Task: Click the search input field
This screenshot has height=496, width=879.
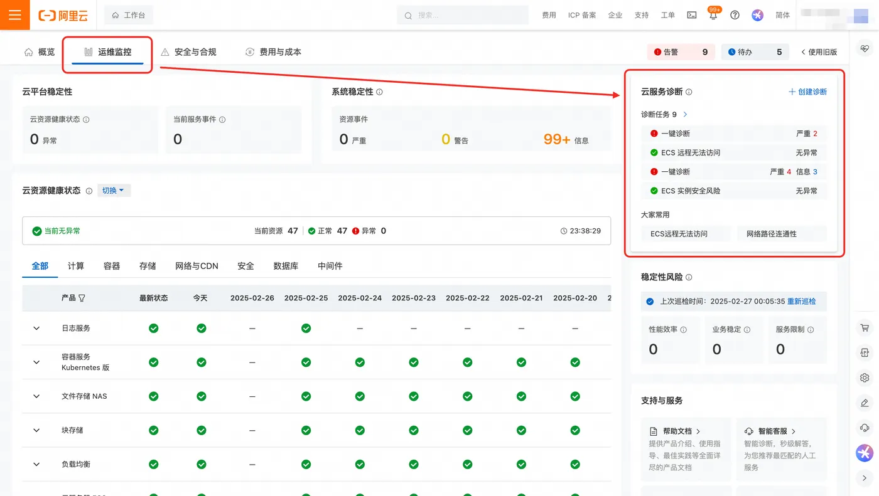Action: 463,15
